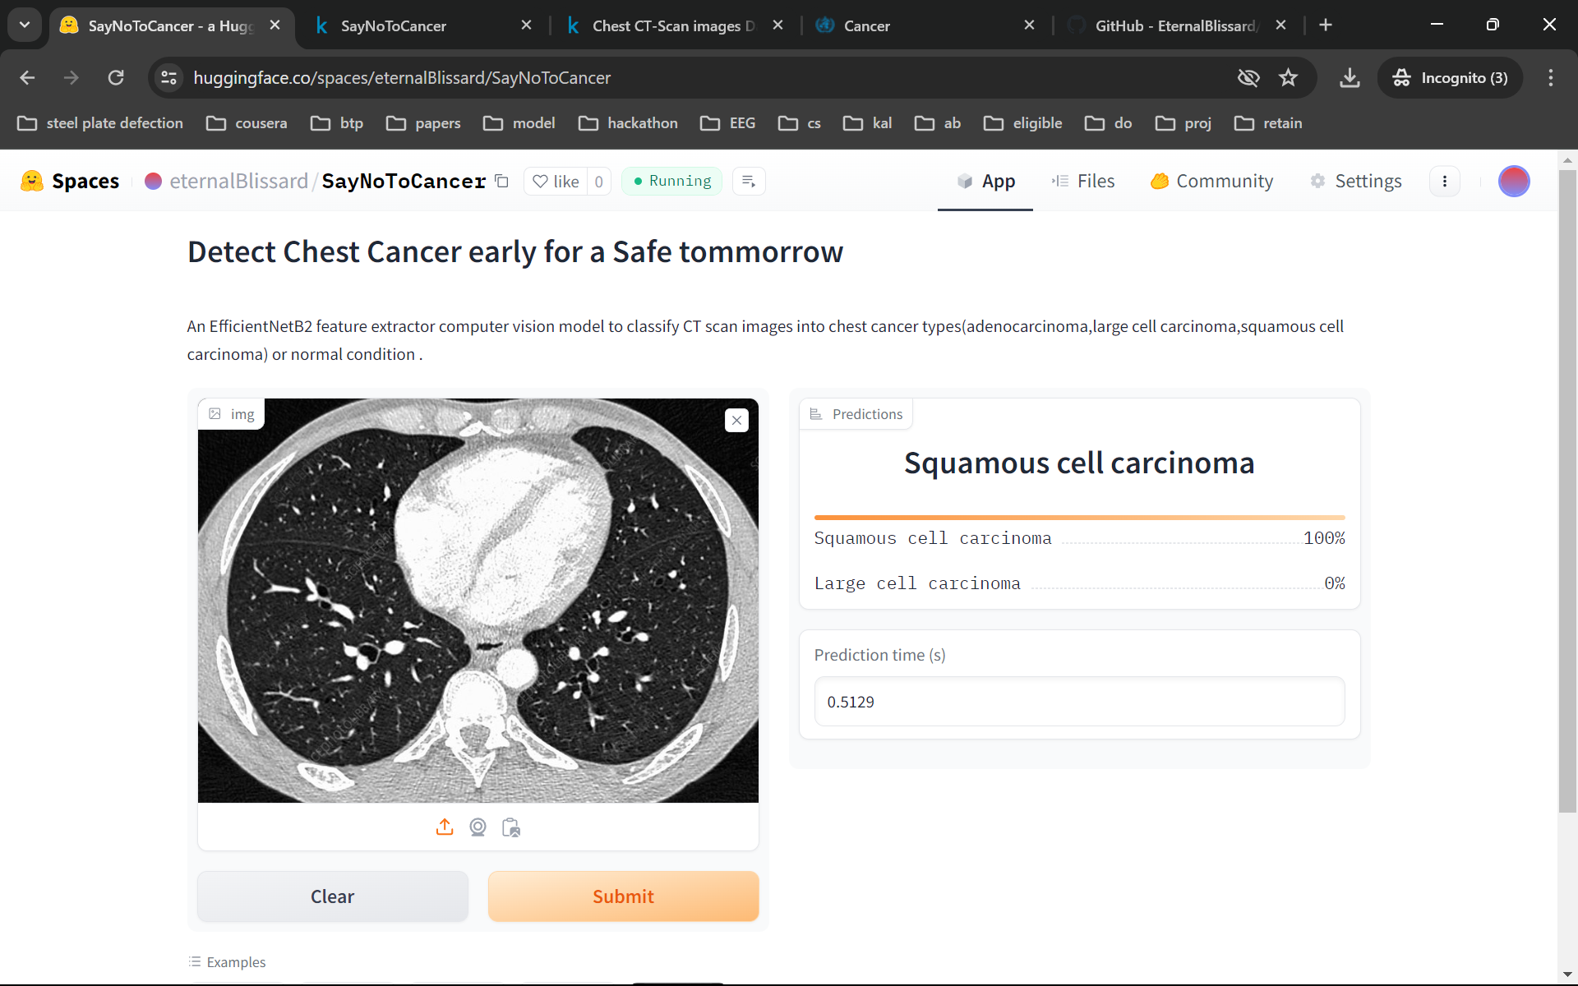The width and height of the screenshot is (1578, 986).
Task: Paste image from clipboard icon
Action: tap(510, 827)
